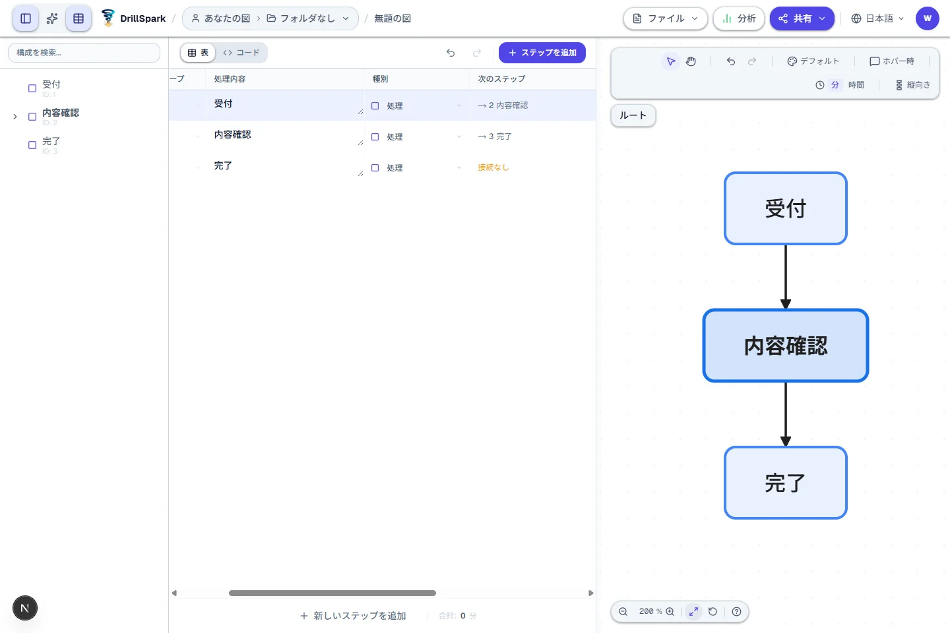The height and width of the screenshot is (633, 950).
Task: Open the help question-mark icon
Action: (x=737, y=612)
